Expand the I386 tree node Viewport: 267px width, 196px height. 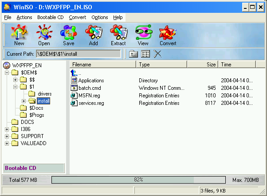pos(7,130)
